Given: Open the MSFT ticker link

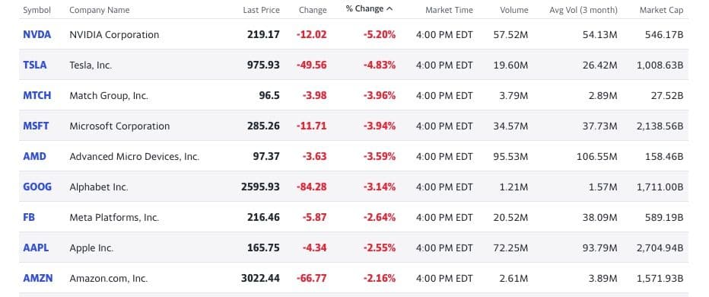Looking at the screenshot, I should coord(36,126).
